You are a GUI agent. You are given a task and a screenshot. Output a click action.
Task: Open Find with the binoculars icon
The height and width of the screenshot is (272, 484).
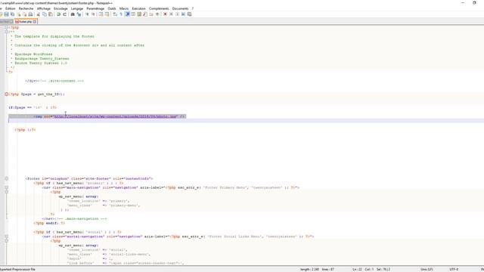click(73, 14)
